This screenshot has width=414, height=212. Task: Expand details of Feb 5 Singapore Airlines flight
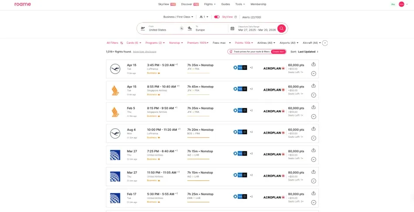[x=313, y=116]
